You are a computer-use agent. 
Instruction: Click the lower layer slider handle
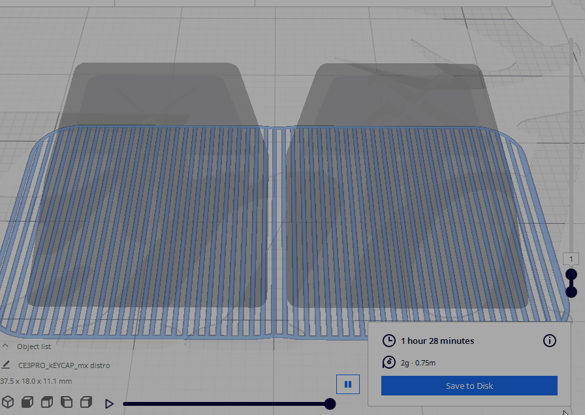click(x=571, y=292)
